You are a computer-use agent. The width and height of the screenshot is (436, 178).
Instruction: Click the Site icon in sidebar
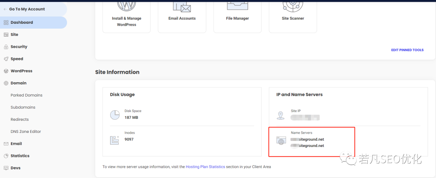6,35
